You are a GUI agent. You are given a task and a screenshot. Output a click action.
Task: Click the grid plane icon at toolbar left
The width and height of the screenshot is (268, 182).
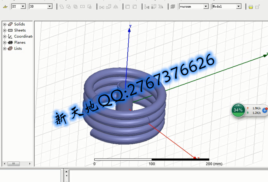(5, 6)
